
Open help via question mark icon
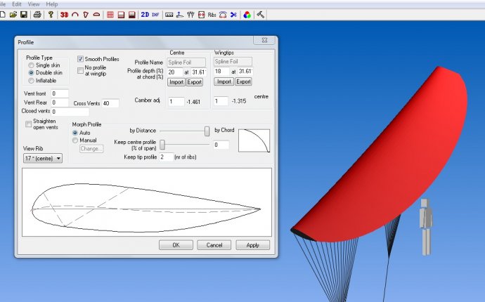coord(51,15)
